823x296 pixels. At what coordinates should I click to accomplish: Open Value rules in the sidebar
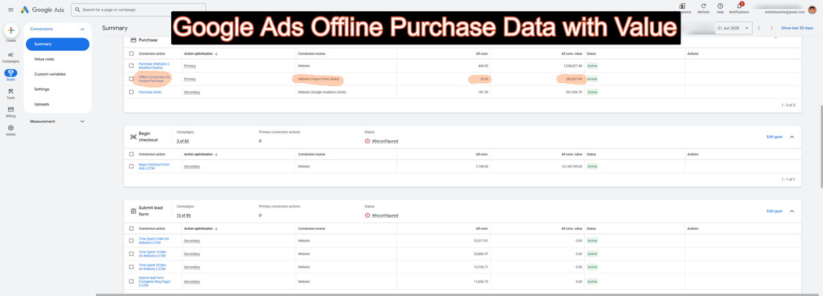click(x=44, y=59)
